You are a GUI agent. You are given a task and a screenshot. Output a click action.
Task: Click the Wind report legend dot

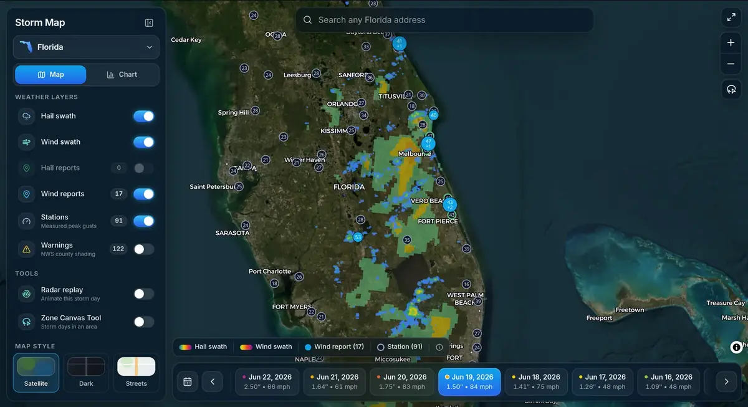pyautogui.click(x=308, y=347)
